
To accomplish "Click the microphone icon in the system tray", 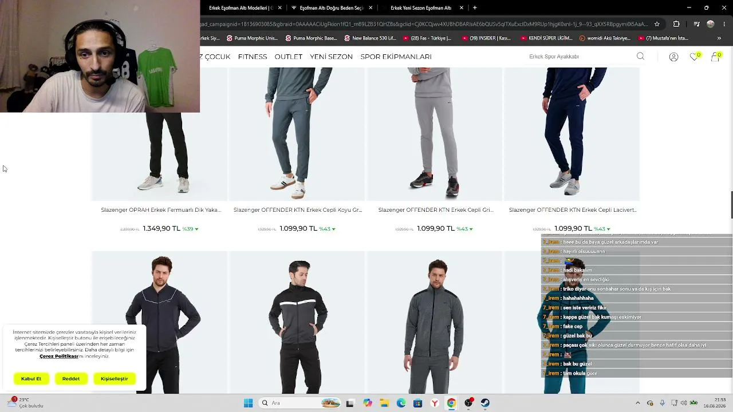I will 663,403.
